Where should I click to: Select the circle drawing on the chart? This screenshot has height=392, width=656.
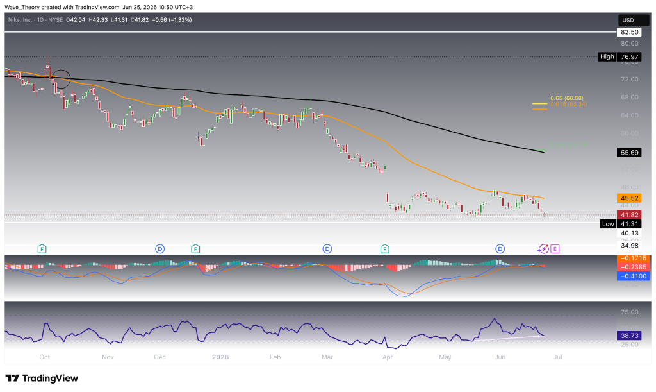point(61,79)
